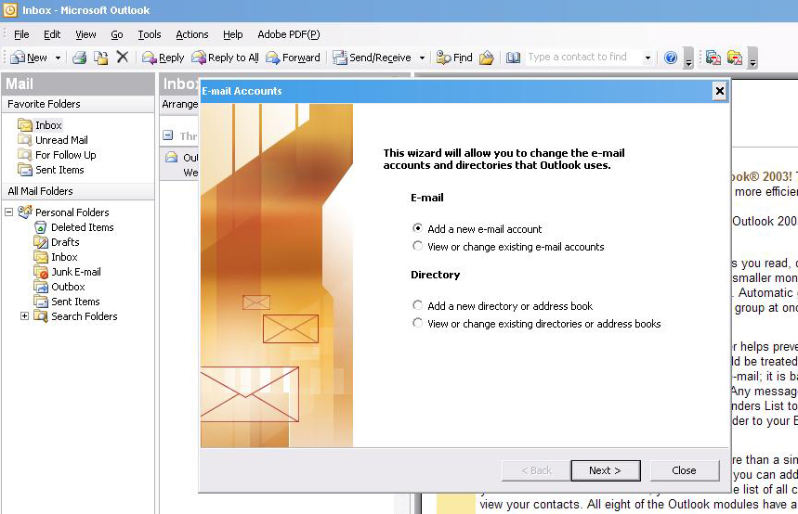This screenshot has width=798, height=514.
Task: Select the For Follow Up folder
Action: 57,155
